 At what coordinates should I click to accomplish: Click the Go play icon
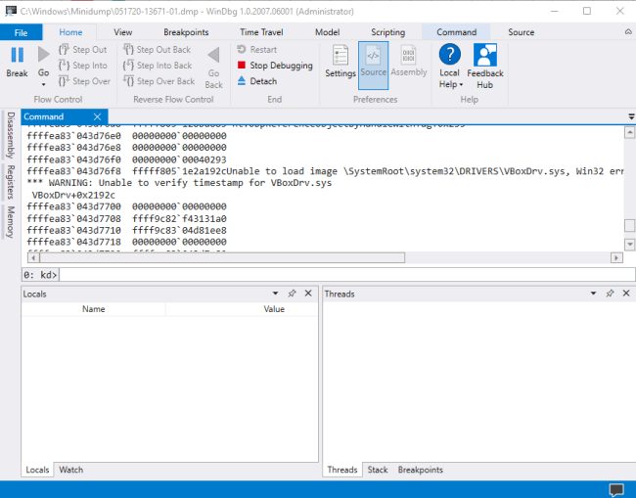coord(43,55)
